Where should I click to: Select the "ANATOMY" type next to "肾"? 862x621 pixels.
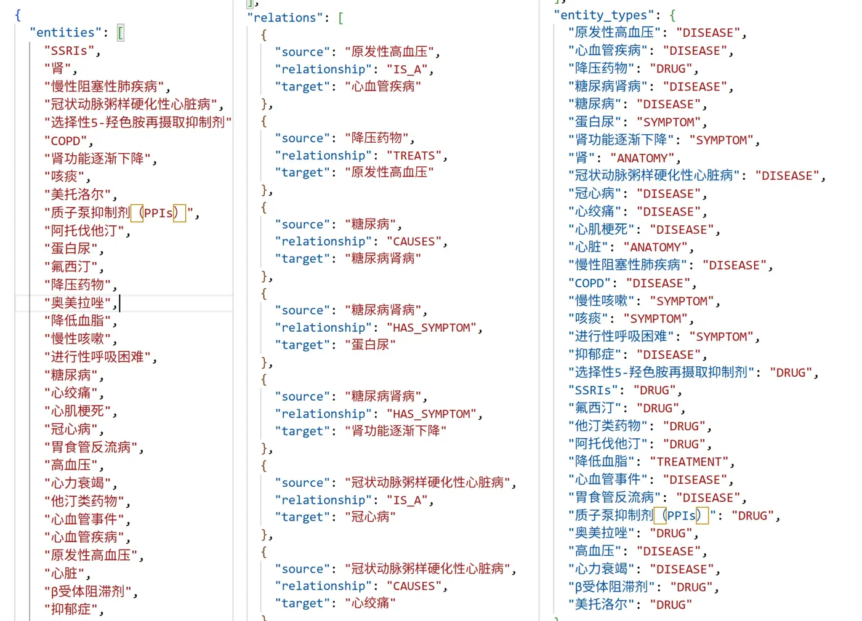pos(642,158)
